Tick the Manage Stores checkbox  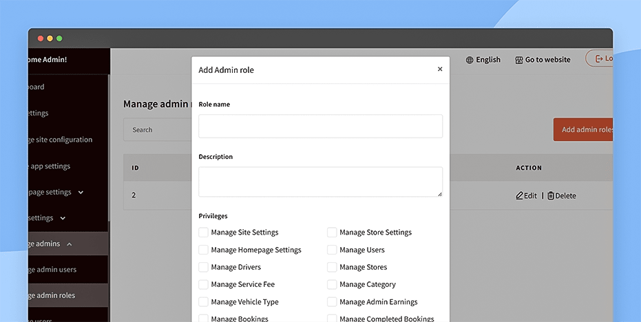coord(332,267)
